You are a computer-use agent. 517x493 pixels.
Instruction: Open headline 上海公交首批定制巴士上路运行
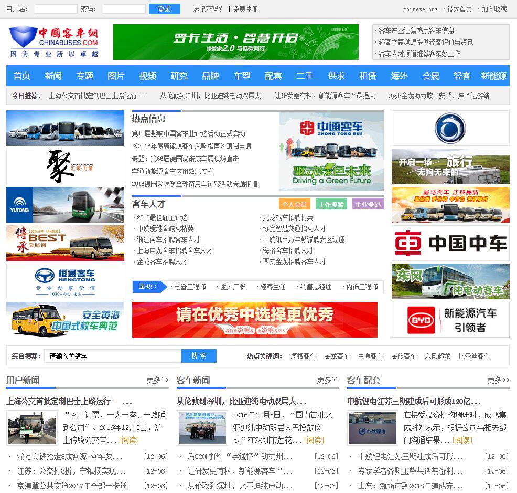coord(69,401)
